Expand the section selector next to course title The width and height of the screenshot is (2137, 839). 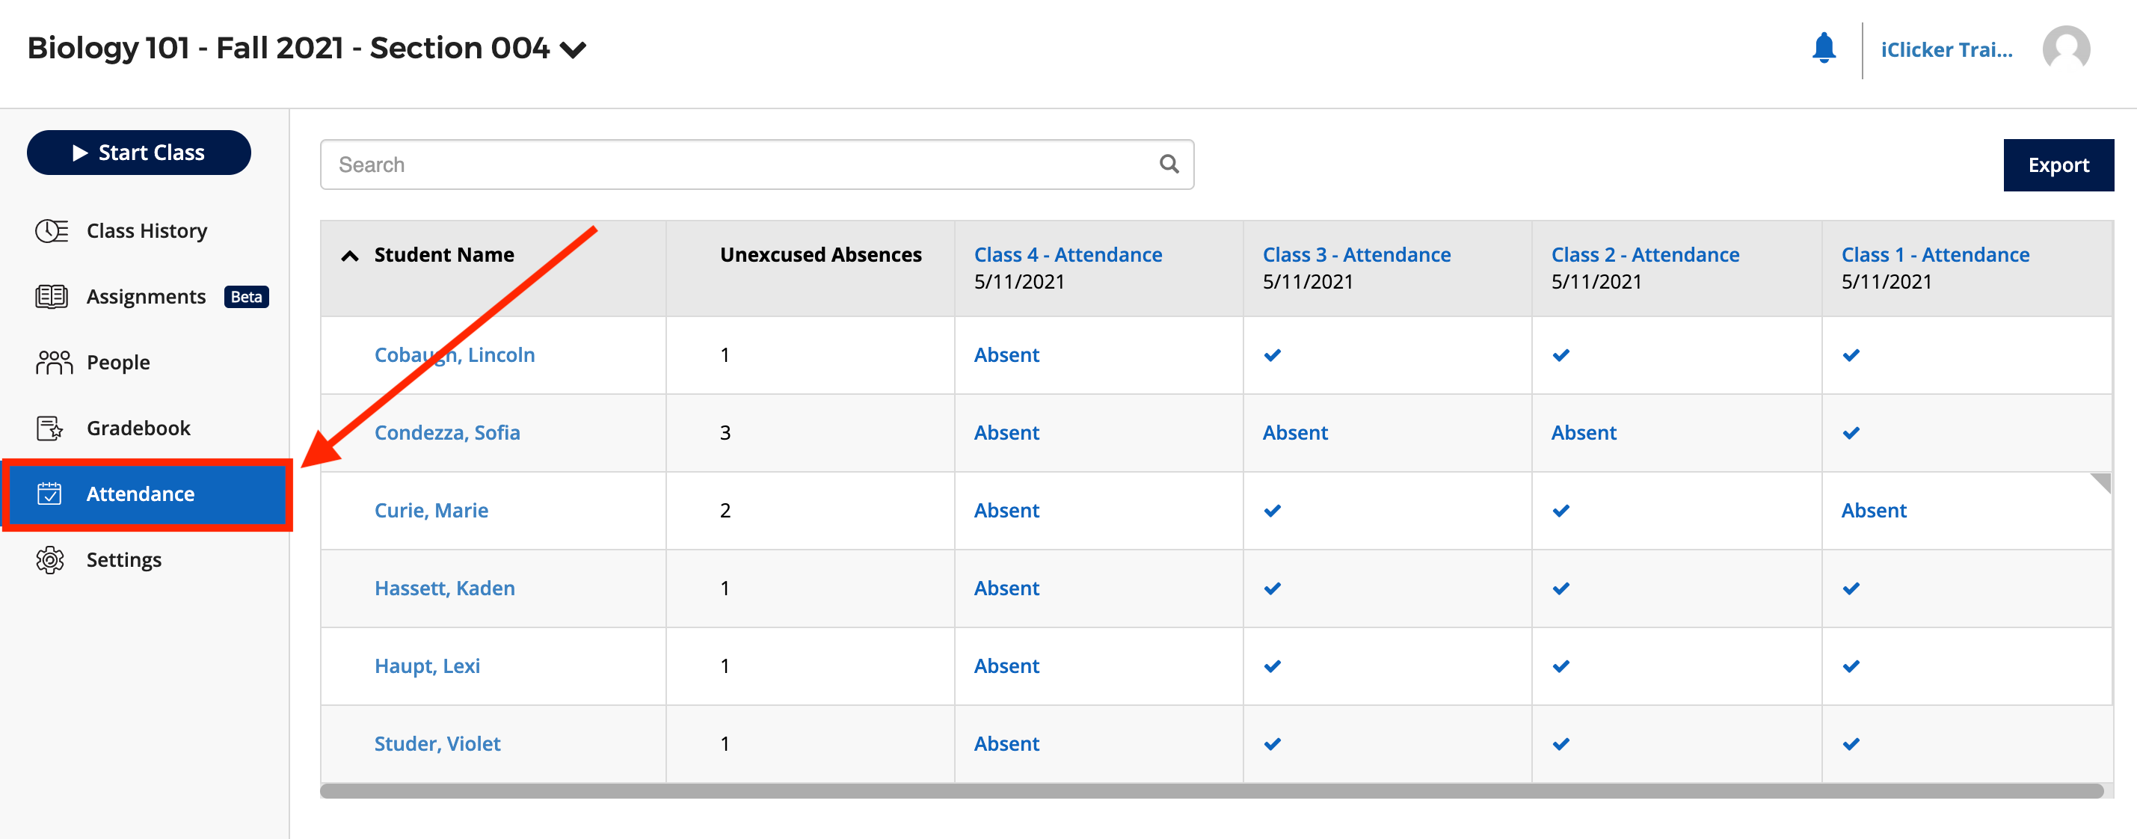pos(574,50)
